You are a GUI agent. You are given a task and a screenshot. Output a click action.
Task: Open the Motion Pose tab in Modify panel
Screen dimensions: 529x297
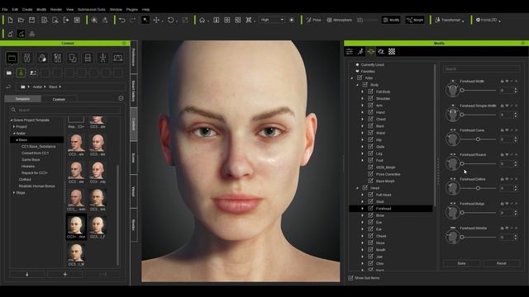tap(360, 51)
